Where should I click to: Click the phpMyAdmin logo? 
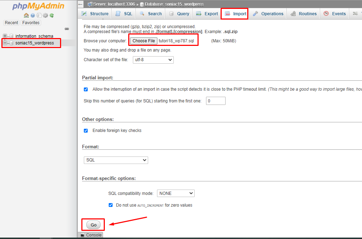pyautogui.click(x=38, y=6)
